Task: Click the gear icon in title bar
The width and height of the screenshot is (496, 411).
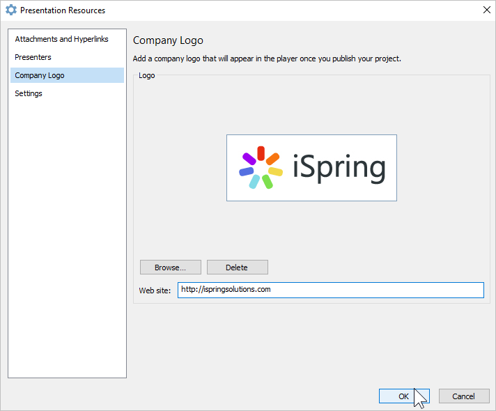Action: coord(11,10)
